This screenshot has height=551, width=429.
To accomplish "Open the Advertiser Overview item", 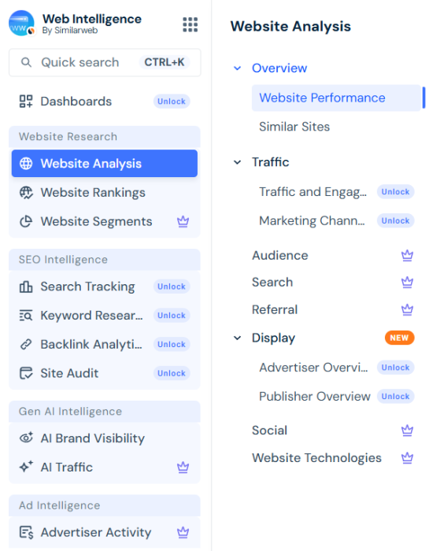I will 313,368.
